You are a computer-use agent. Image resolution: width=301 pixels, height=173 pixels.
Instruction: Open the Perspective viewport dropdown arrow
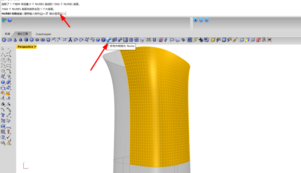click(x=35, y=47)
